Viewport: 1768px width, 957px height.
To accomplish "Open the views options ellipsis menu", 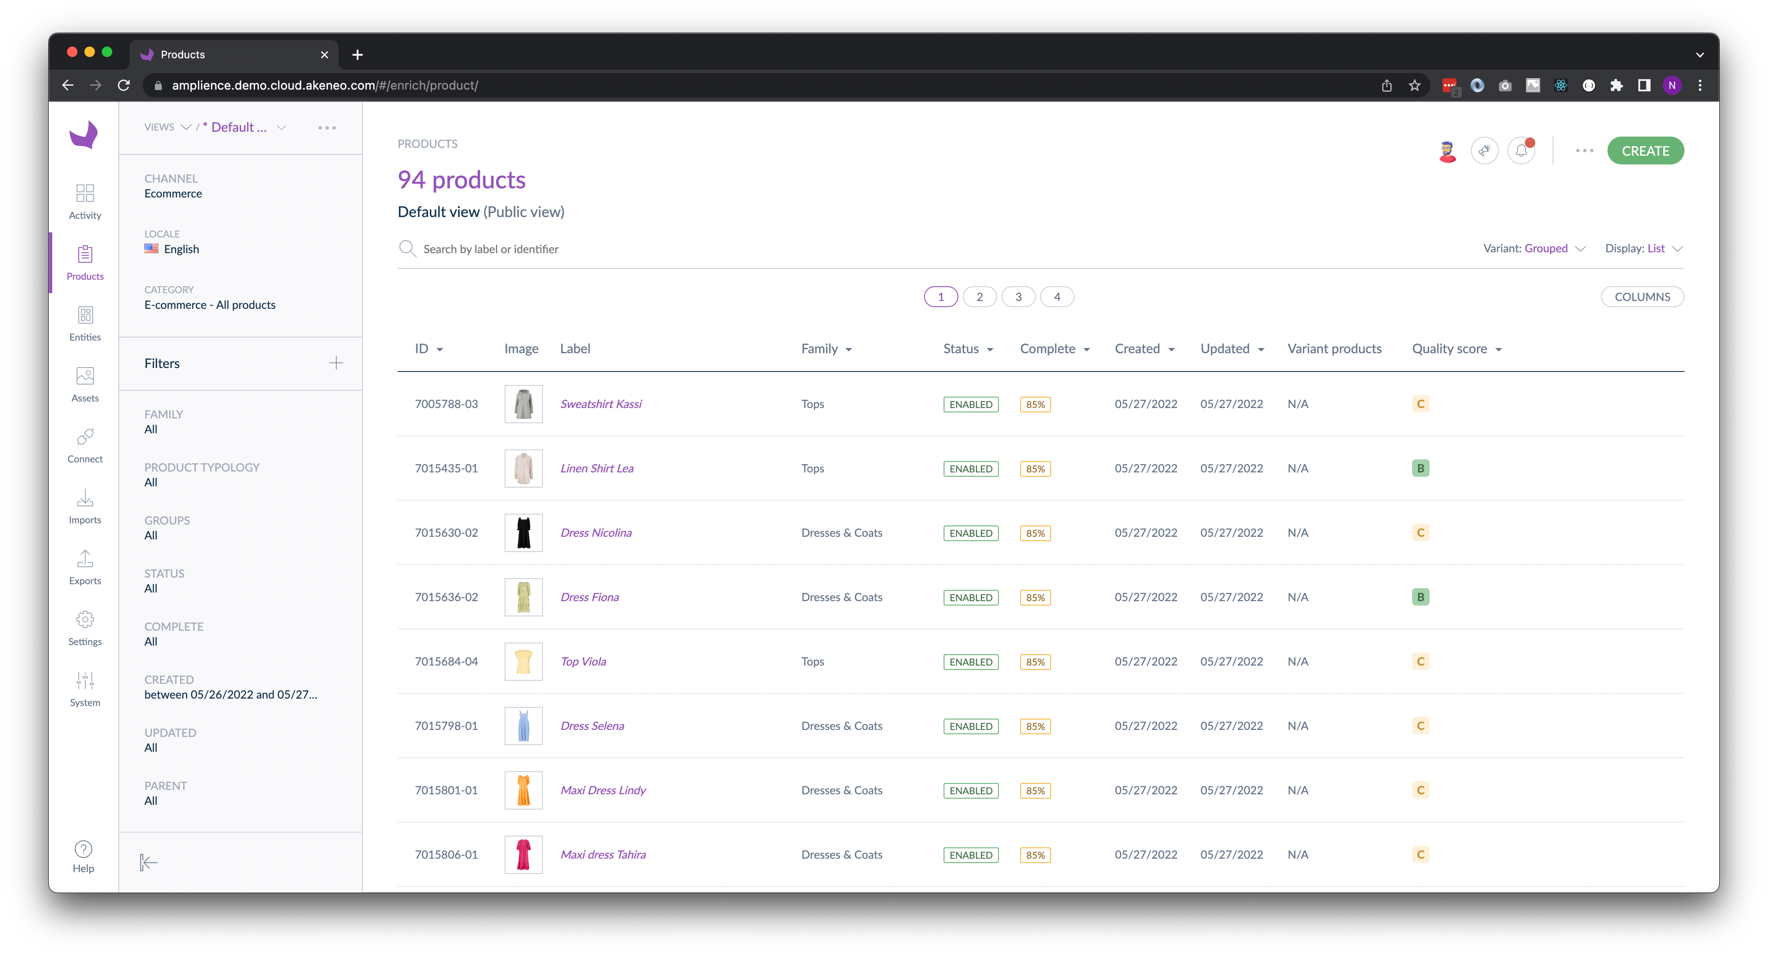I will coord(327,127).
